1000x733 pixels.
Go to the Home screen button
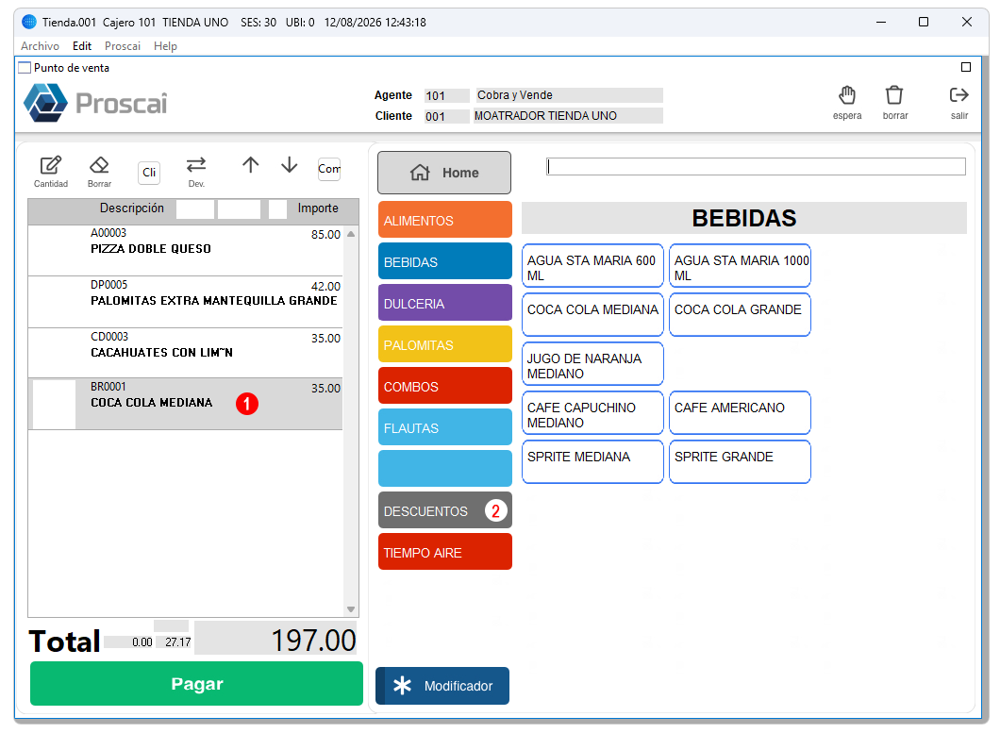click(444, 173)
